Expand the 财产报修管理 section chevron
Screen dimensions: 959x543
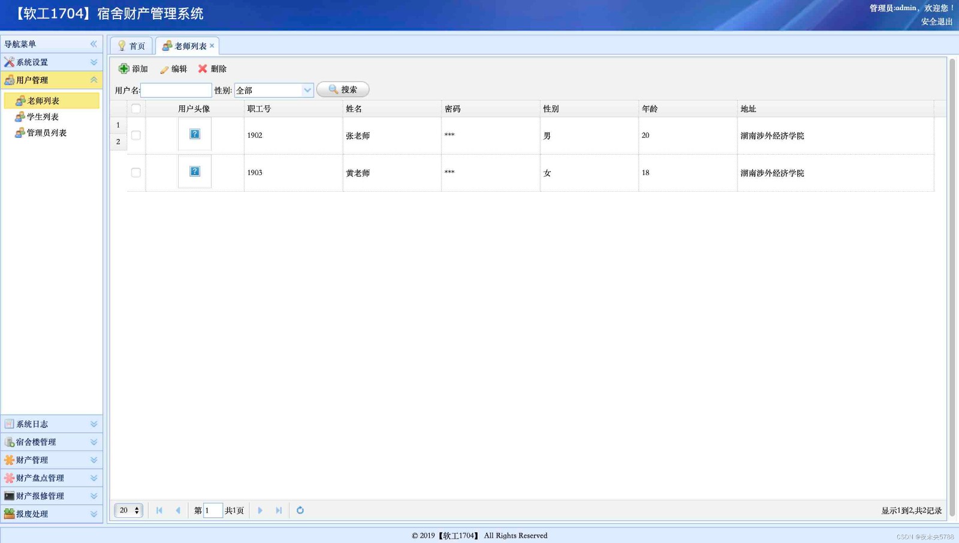tap(94, 496)
